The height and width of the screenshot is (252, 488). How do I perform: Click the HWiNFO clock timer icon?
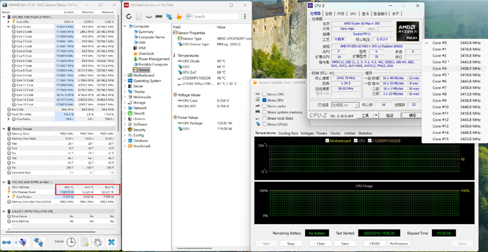point(71,242)
